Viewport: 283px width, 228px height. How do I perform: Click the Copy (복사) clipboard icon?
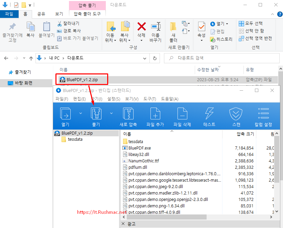pos(31,26)
